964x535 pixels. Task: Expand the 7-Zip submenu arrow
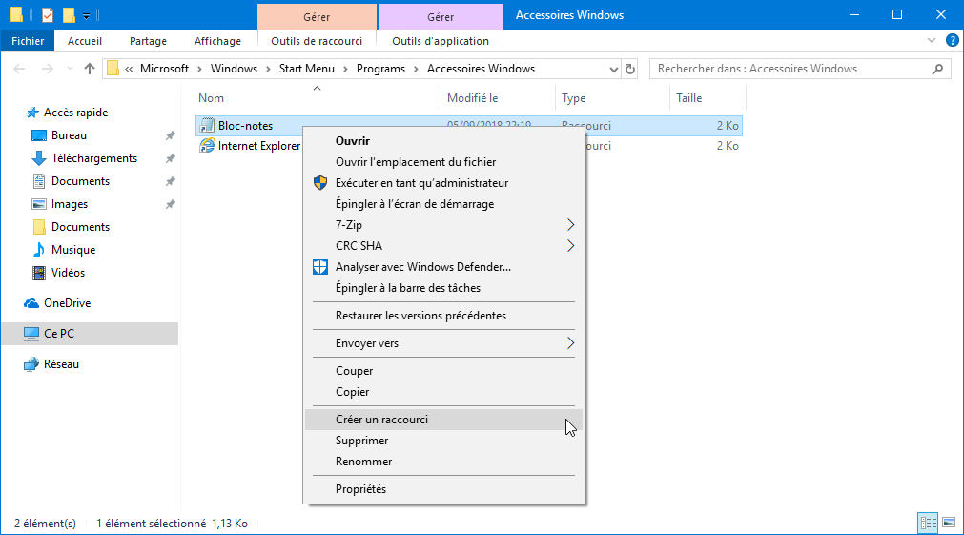[x=570, y=225]
